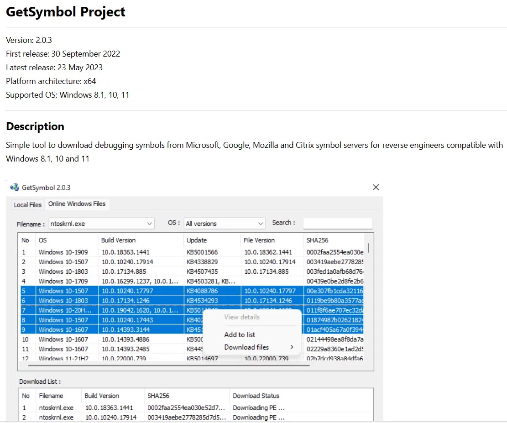The image size is (507, 423).
Task: Click the greyed View details menu entry
Action: 242,317
